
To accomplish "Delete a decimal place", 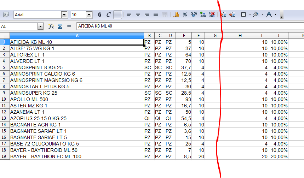I will click(212, 15).
